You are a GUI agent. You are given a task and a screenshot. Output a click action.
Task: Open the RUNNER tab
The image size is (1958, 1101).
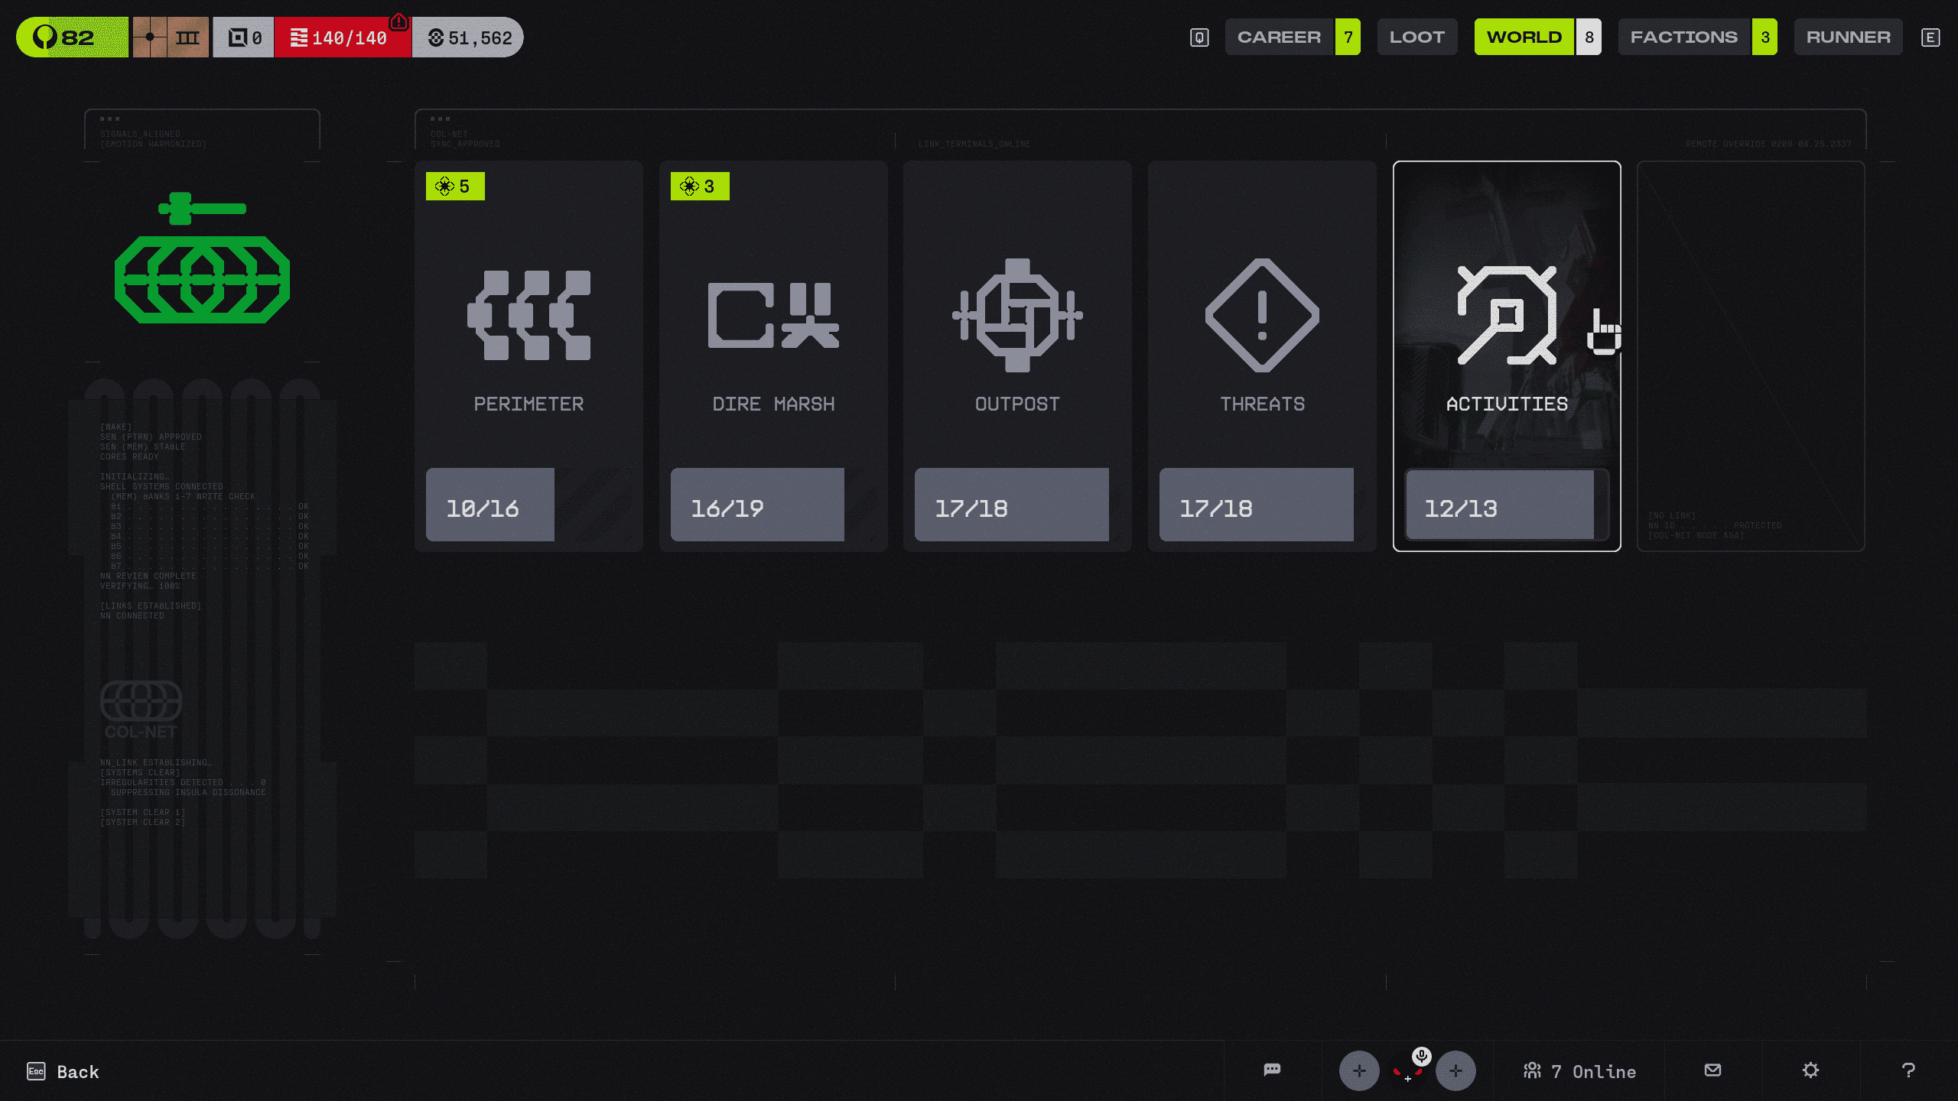(1848, 37)
